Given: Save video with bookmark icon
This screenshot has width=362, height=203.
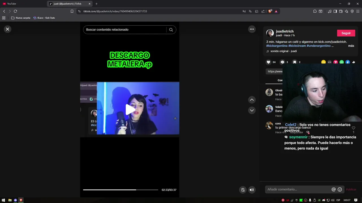Looking at the screenshot, I should tap(294, 62).
